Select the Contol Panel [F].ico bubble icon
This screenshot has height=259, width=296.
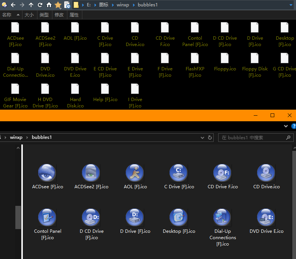click(47, 217)
